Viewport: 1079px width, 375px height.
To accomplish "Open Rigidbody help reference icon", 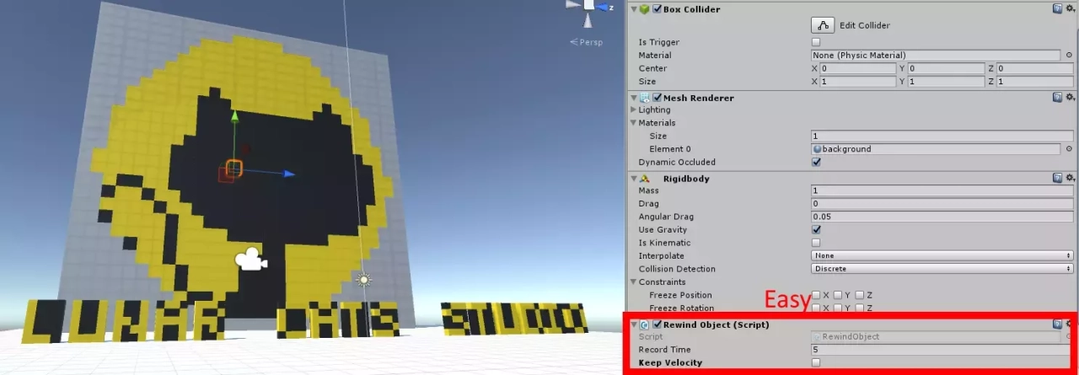I will tap(1057, 179).
